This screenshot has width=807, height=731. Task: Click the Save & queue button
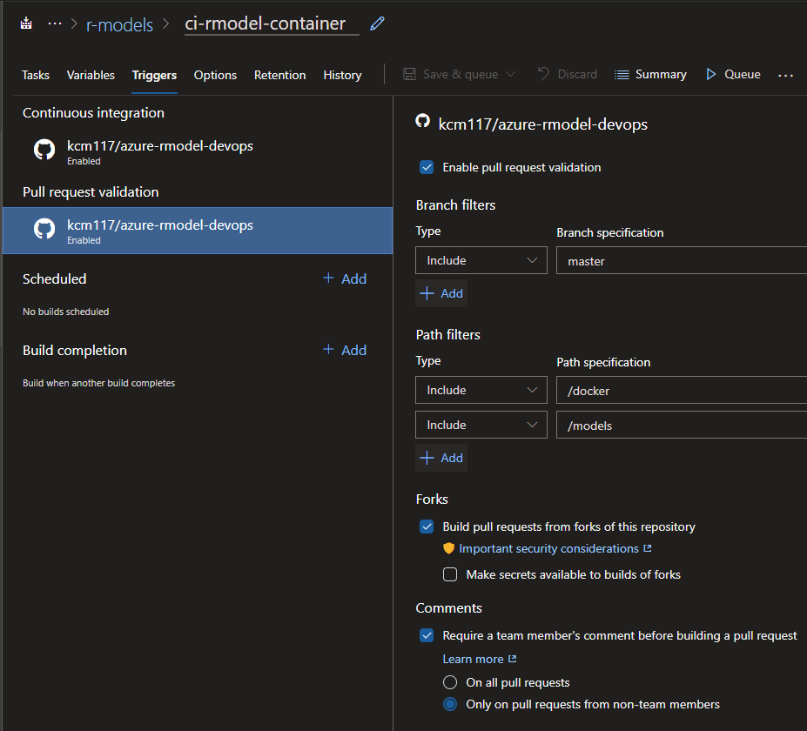coord(459,74)
